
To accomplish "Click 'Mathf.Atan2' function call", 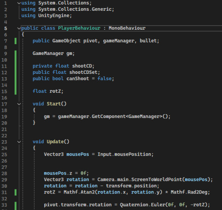I will tap(79, 192).
